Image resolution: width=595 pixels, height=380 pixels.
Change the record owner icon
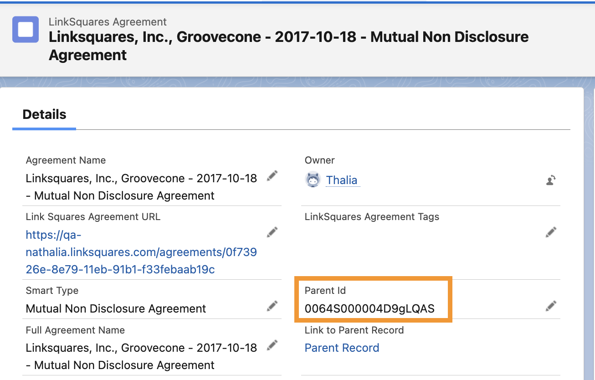[551, 180]
